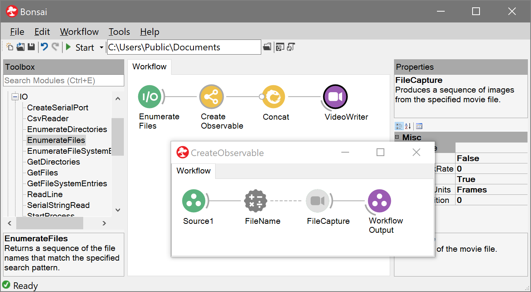Click the toolbox horizontal scrollbar thumb
Image resolution: width=531 pixels, height=292 pixels.
click(50, 223)
